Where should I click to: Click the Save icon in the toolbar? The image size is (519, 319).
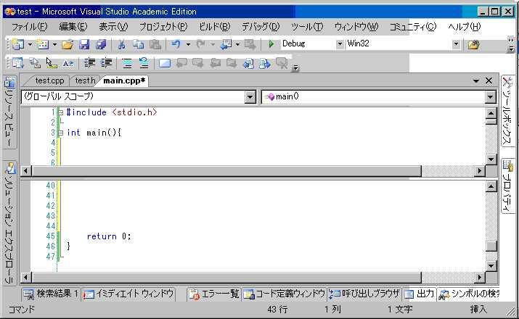(84, 44)
